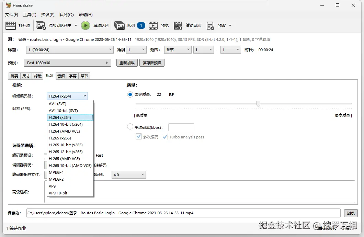
Task: Open the Title dropdown 1 (00:00:24)
Action: 70,50
